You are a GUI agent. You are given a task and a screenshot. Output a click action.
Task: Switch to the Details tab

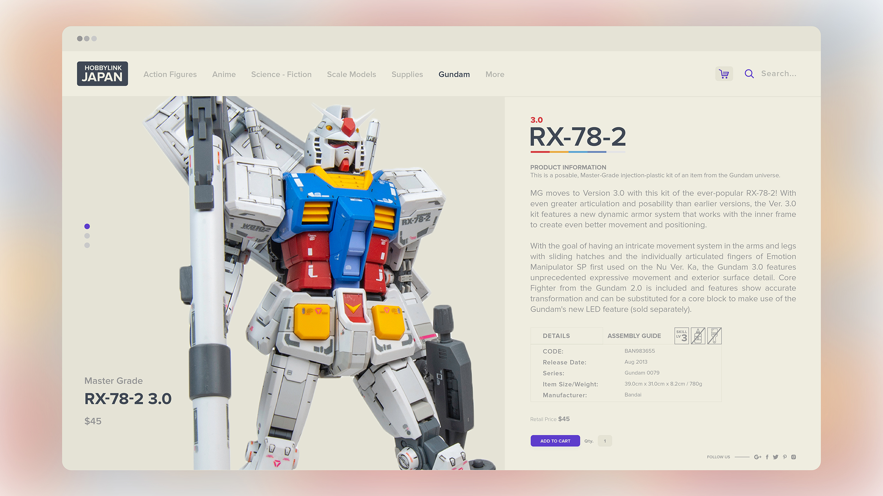(x=567, y=336)
